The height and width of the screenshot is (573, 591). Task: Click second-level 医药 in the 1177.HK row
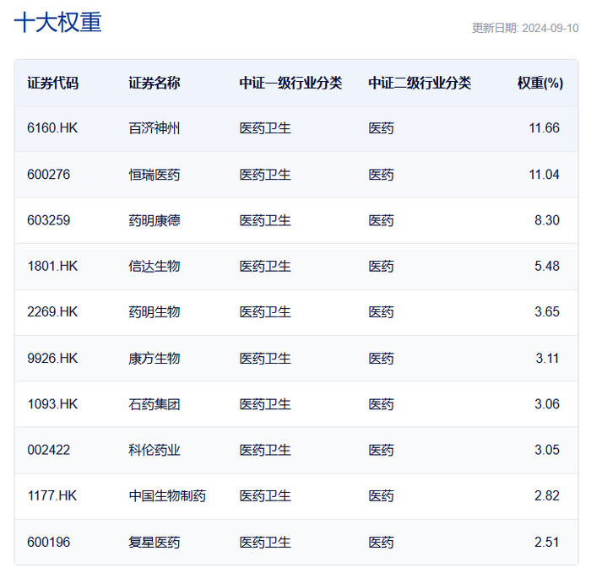point(381,495)
